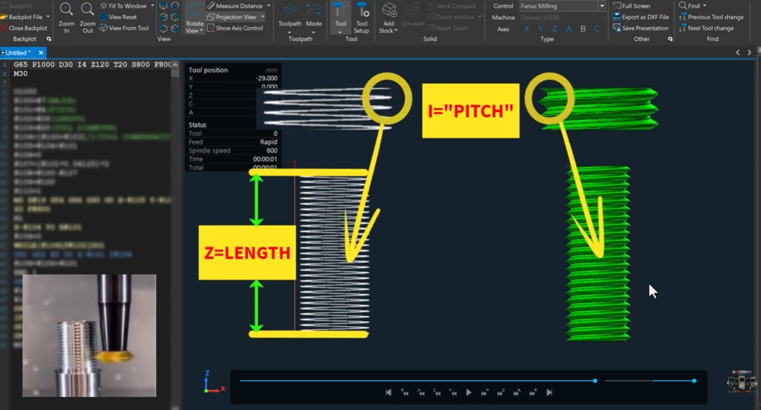
Task: Toggle the B axis display
Action: tap(583, 29)
